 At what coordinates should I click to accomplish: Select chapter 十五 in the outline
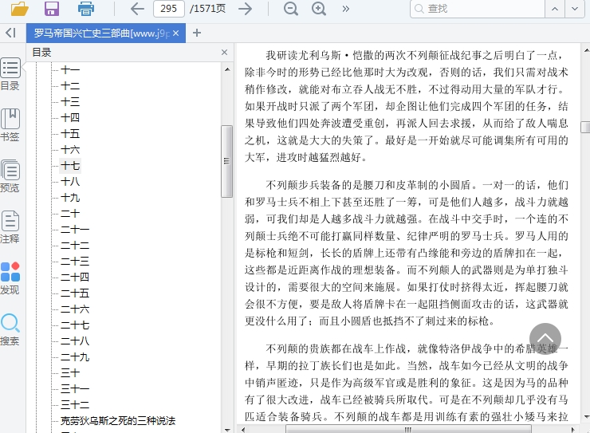tap(70, 133)
